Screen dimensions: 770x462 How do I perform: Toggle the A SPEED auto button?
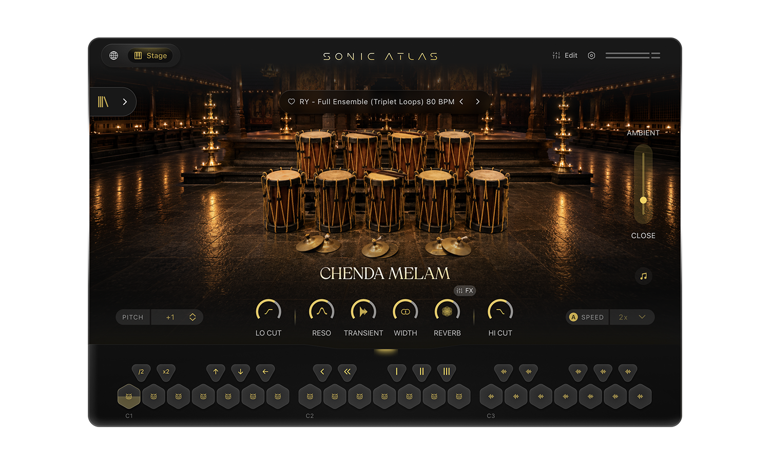point(587,317)
